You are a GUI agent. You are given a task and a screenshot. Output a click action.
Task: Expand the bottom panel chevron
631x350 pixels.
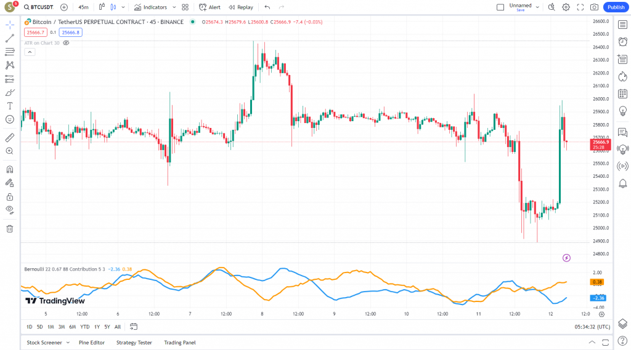point(592,343)
